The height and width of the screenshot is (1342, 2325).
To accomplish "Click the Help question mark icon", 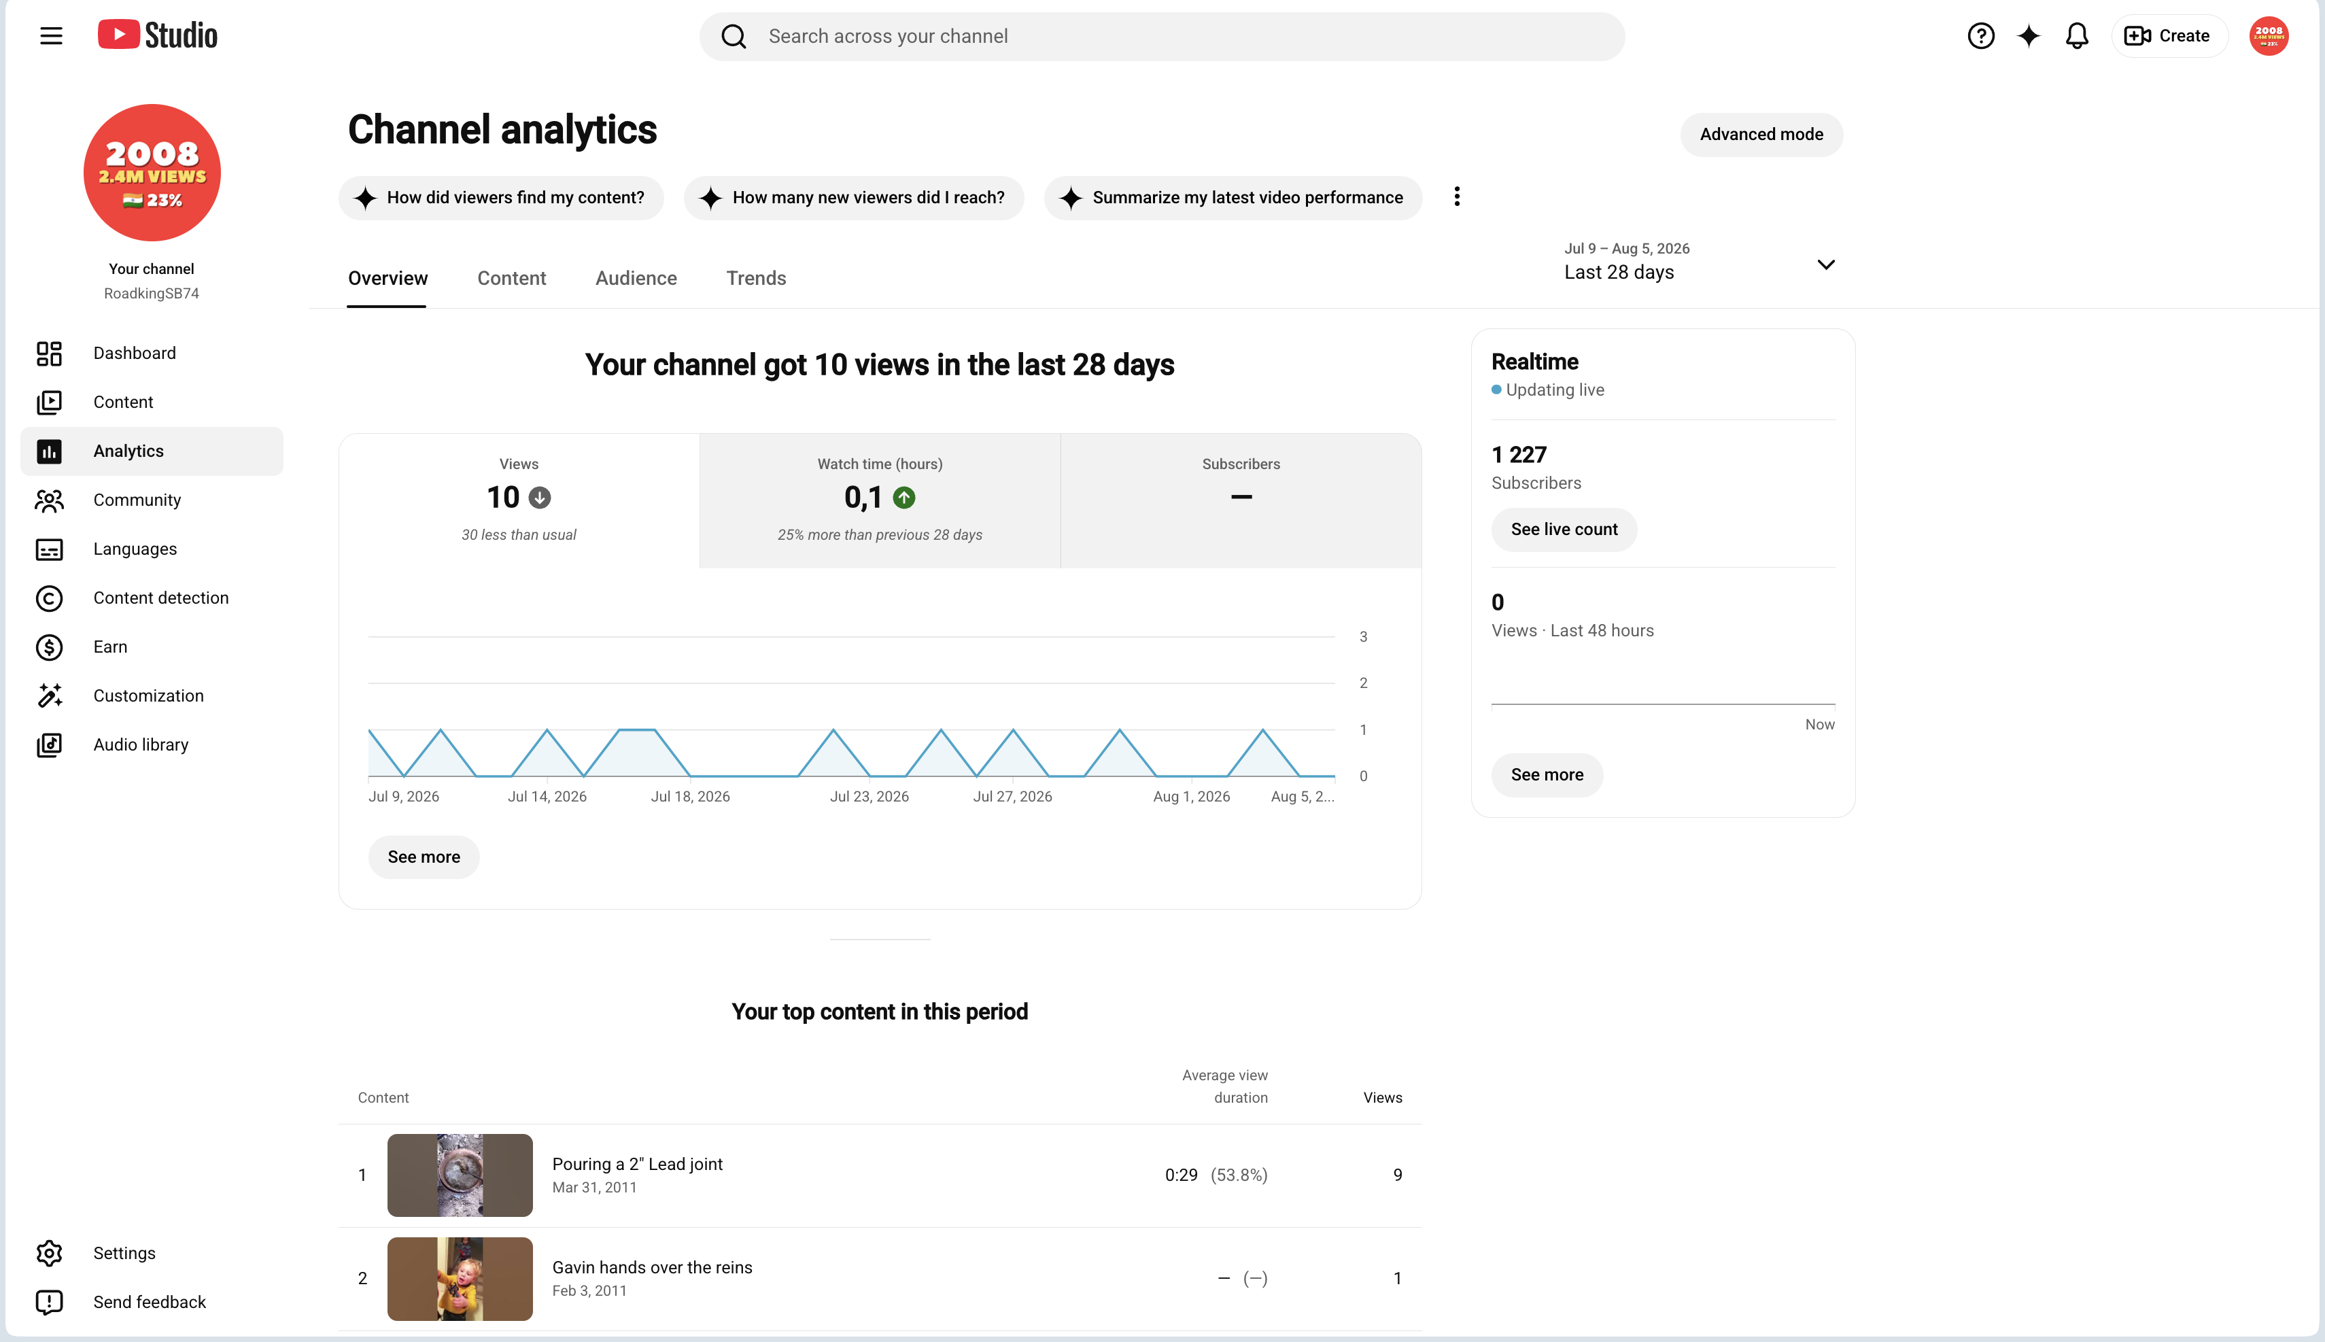I will (x=1980, y=36).
